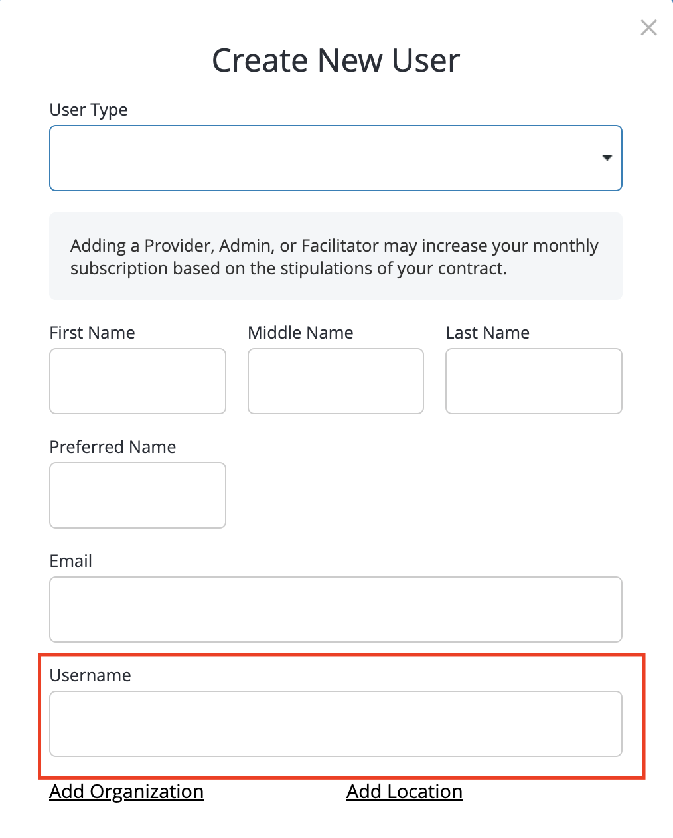Open the Add Organization link
Viewport: 673px width, 838px height.
[x=127, y=792]
